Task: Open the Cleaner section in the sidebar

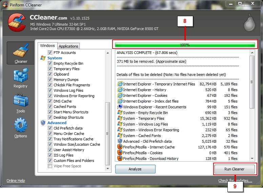Action: [x=20, y=53]
